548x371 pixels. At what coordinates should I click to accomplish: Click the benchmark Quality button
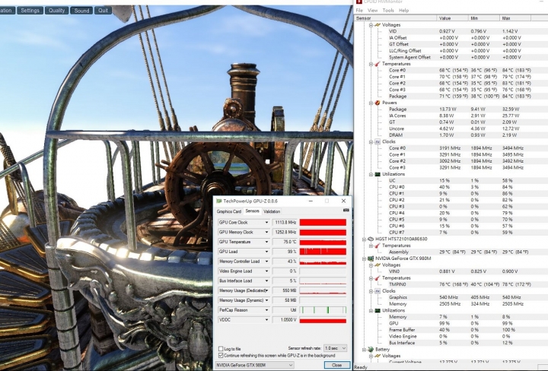tap(56, 11)
